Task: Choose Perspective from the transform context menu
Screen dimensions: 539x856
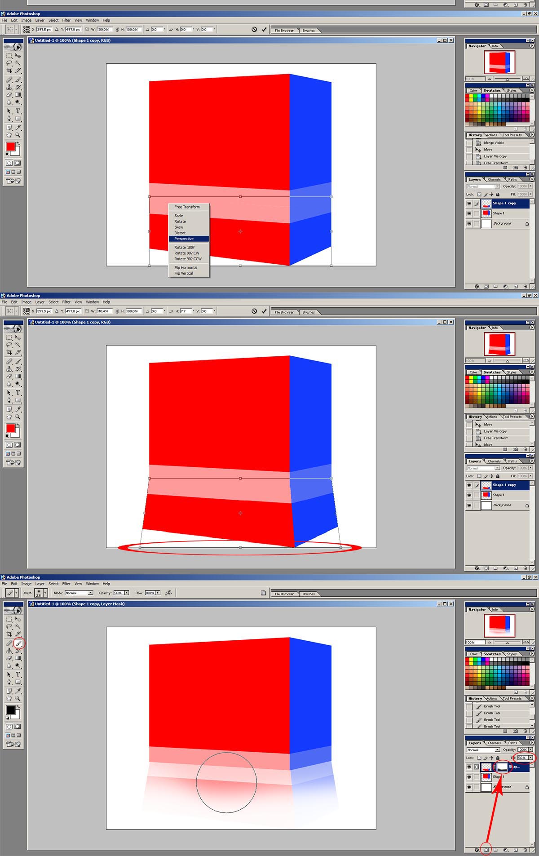Action: pos(189,239)
